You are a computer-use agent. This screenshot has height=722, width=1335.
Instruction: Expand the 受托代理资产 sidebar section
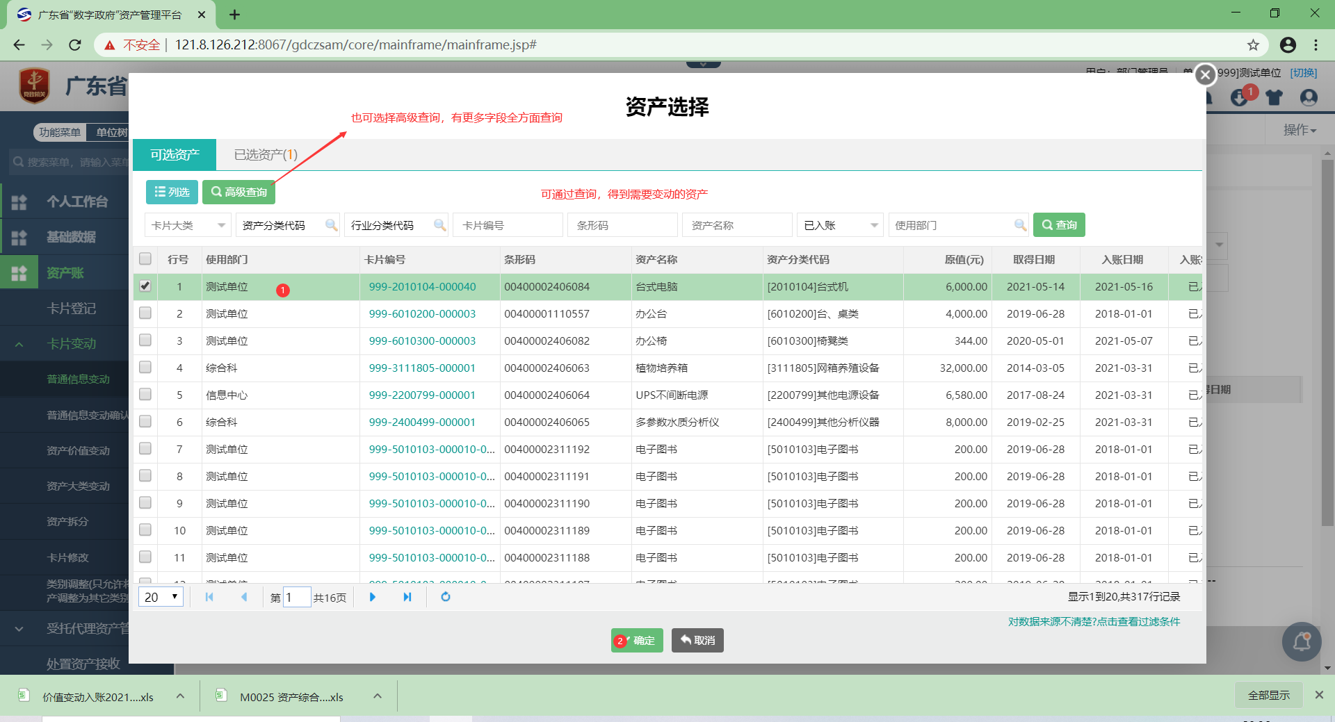tap(19, 629)
